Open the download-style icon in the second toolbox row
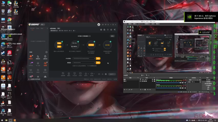218x122 pixels. 38,63
